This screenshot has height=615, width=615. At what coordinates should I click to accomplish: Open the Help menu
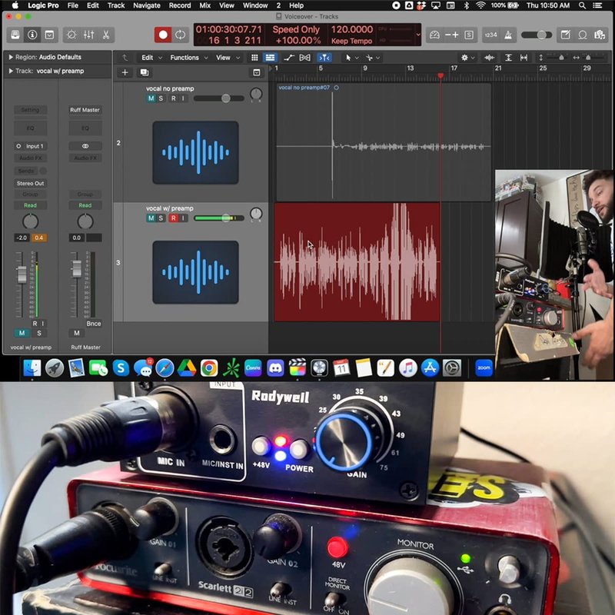(296, 5)
